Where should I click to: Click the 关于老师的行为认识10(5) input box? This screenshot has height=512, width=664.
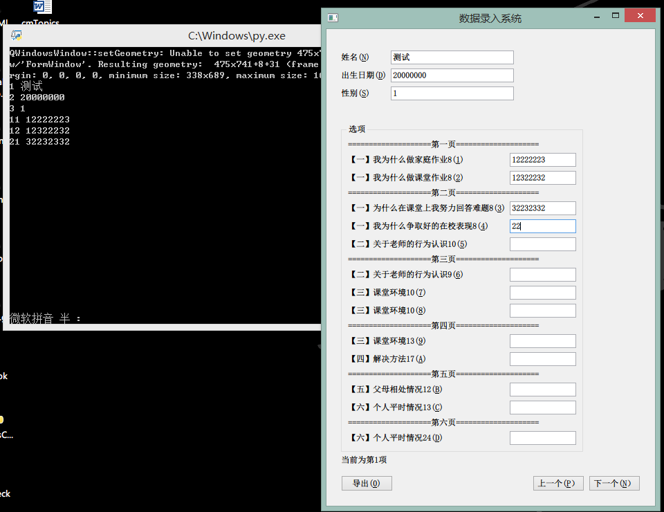(x=542, y=244)
